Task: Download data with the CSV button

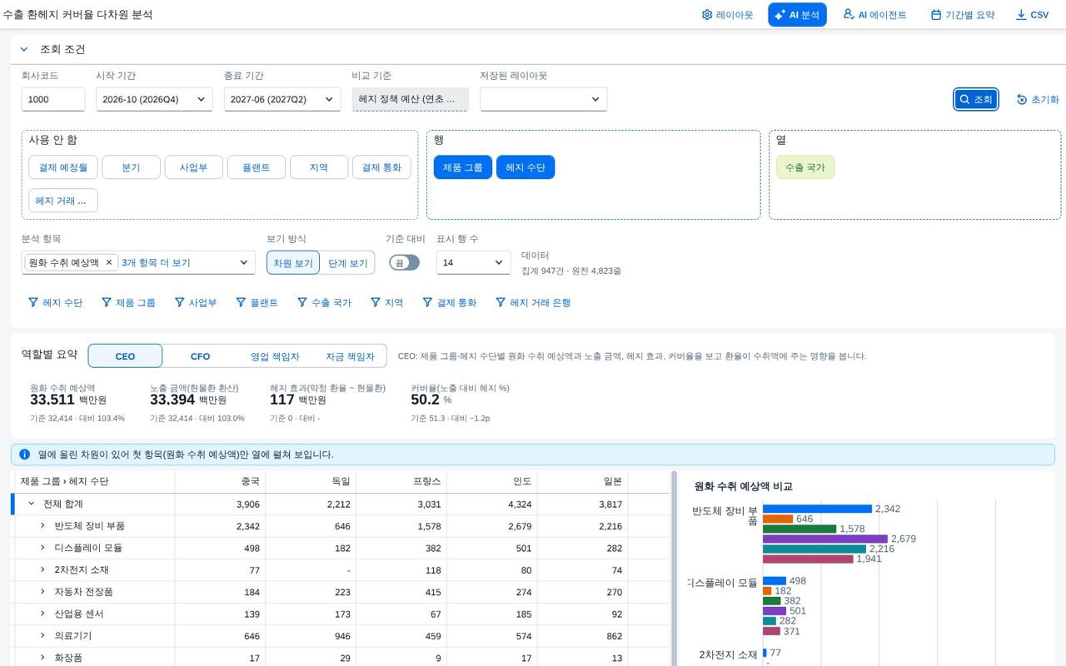Action: tap(1033, 15)
